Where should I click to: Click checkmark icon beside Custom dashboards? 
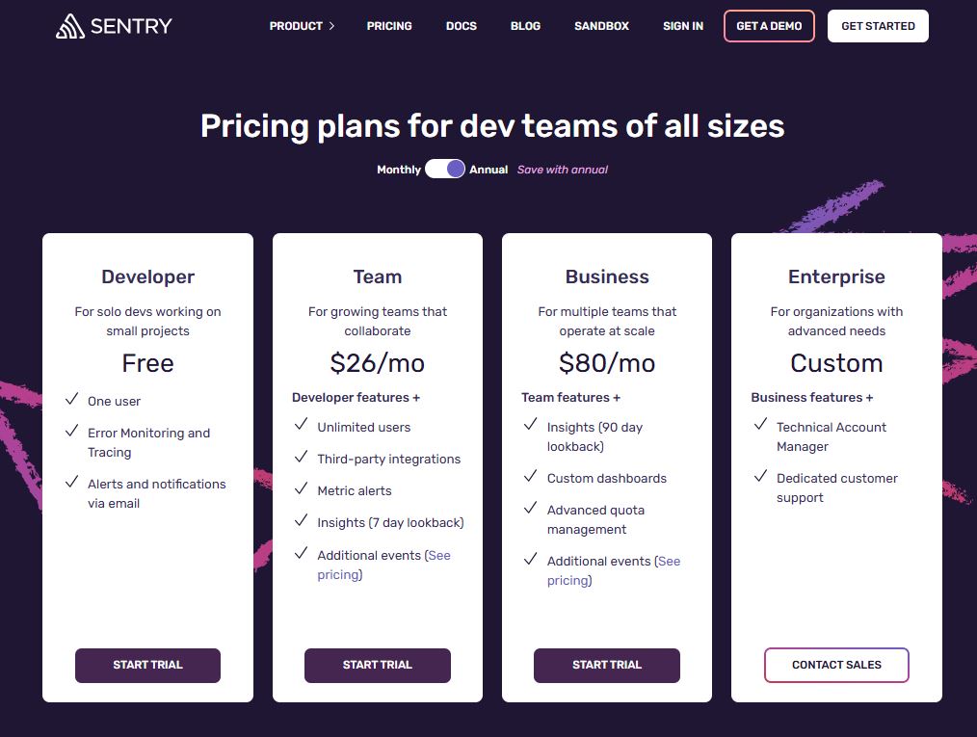click(530, 477)
